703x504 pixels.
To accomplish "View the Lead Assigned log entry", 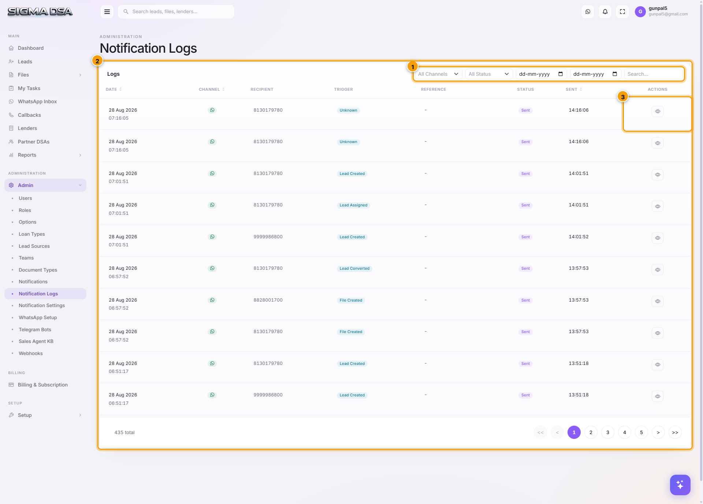I will click(x=657, y=206).
